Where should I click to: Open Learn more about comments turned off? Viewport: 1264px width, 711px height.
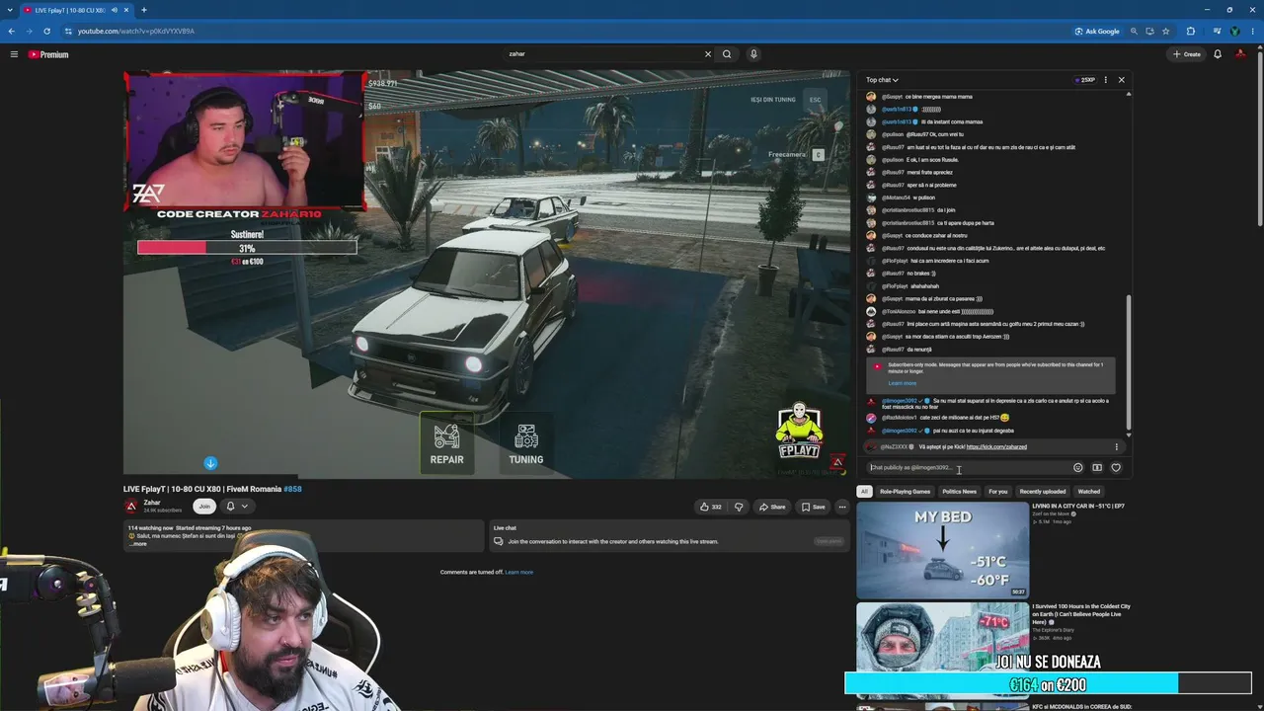519,572
